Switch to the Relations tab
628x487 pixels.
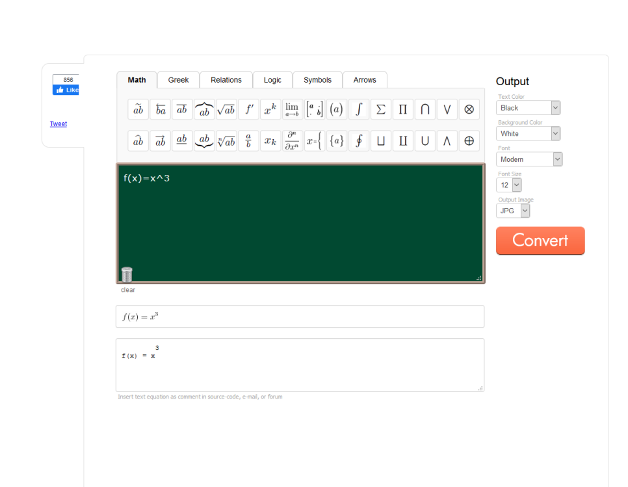pos(226,80)
